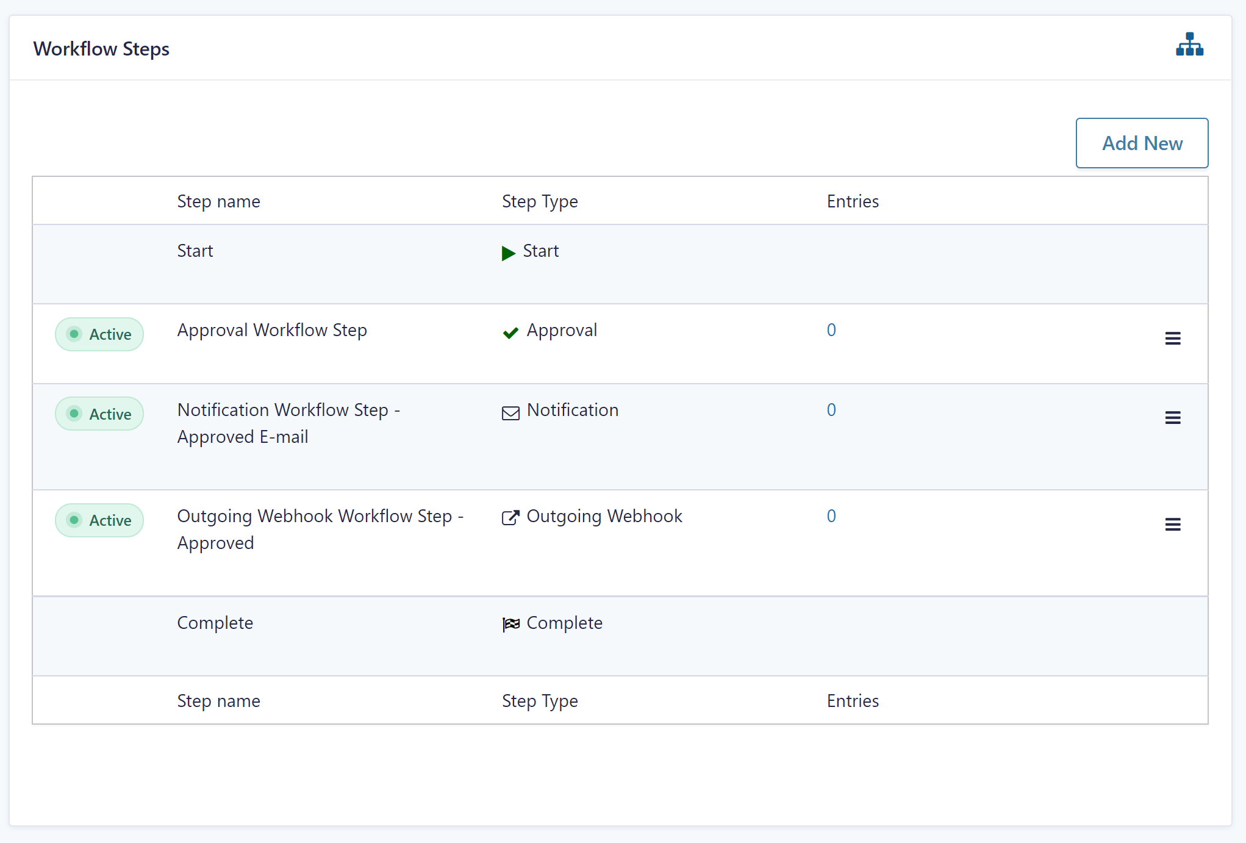Click the Approval checkmark icon

click(510, 332)
